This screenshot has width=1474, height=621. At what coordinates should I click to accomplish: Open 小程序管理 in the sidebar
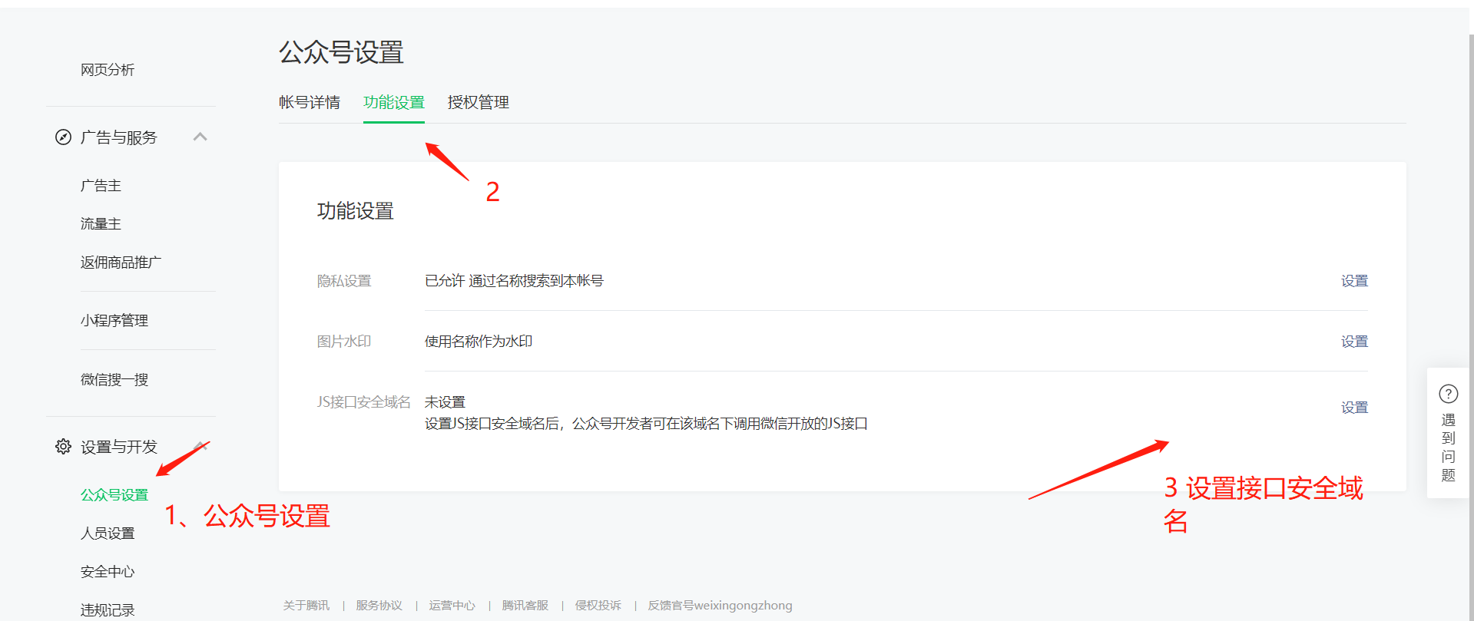point(114,321)
